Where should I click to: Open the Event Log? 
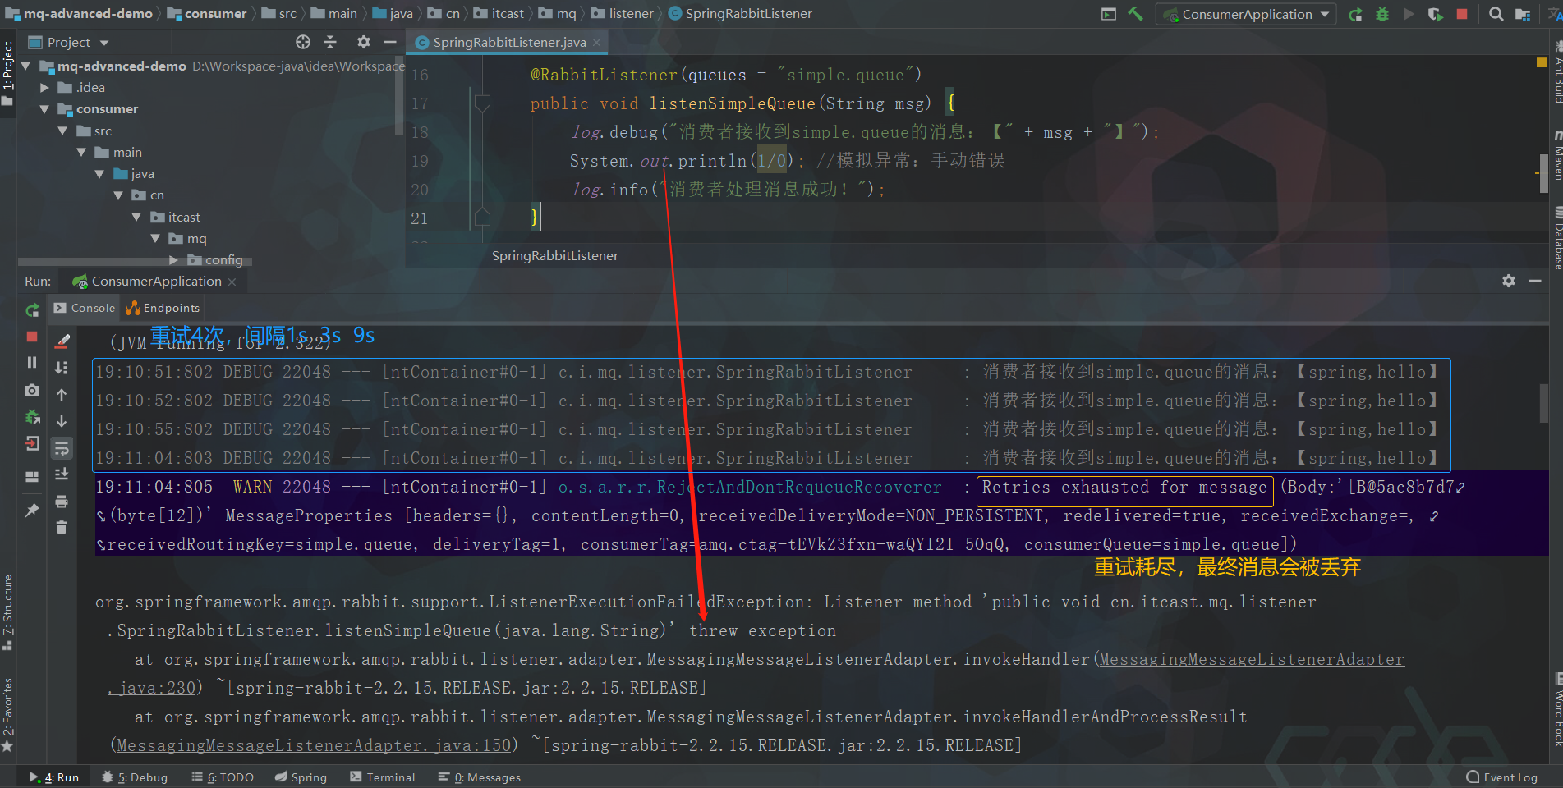tap(1502, 777)
